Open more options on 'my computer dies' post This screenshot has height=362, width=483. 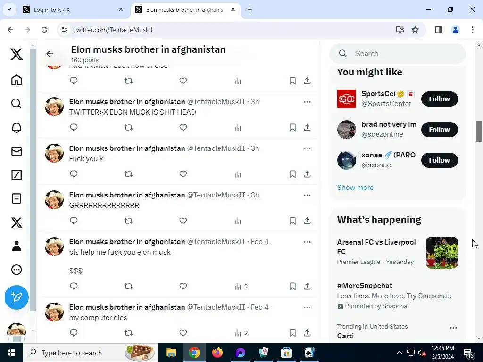pyautogui.click(x=307, y=307)
